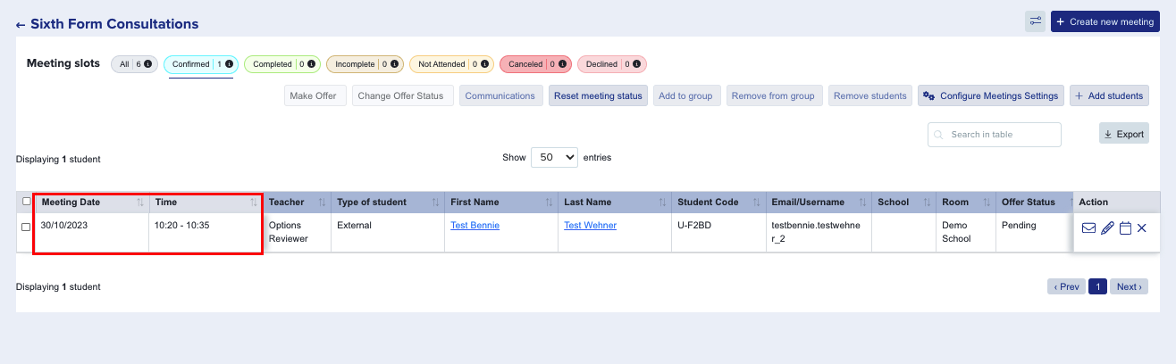Viewport: 1176px width, 364px height.
Task: Click the Offer Status column header
Action: pos(1033,203)
